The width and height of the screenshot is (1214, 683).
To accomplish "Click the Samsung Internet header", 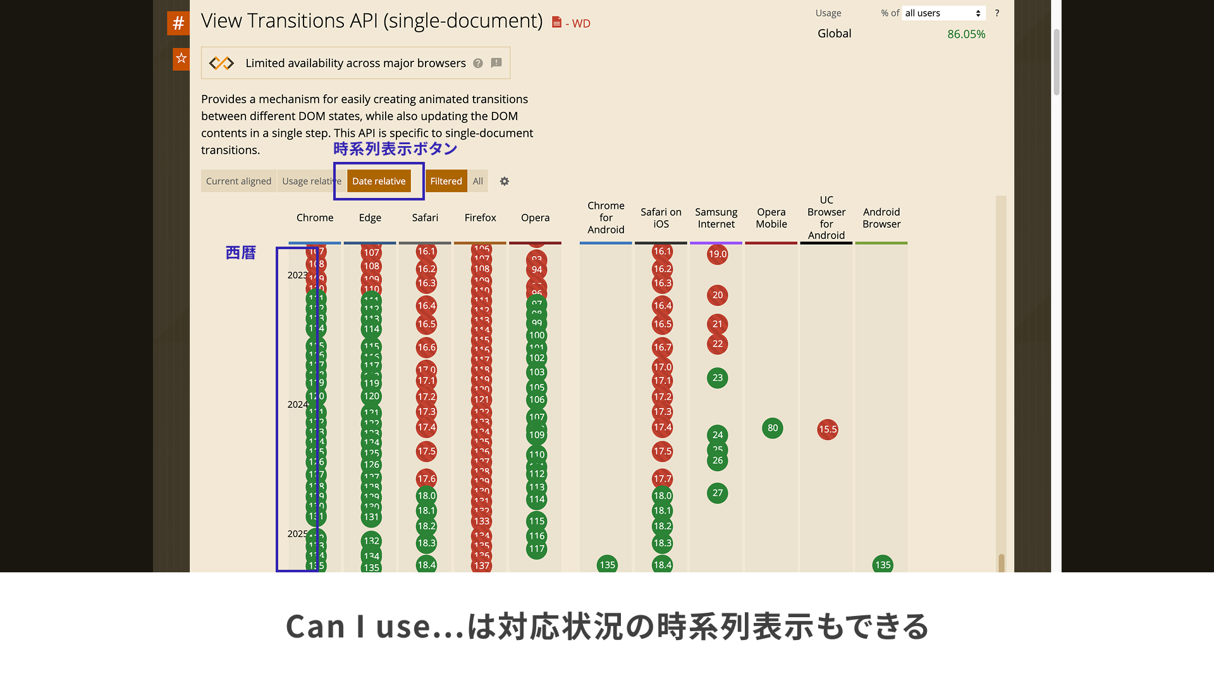I will [x=716, y=218].
